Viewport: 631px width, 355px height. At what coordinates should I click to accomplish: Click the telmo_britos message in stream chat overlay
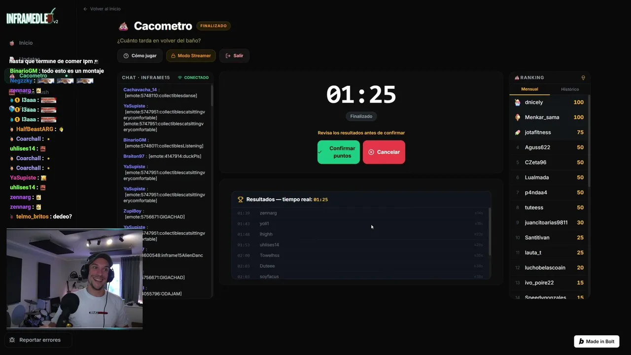coord(41,216)
